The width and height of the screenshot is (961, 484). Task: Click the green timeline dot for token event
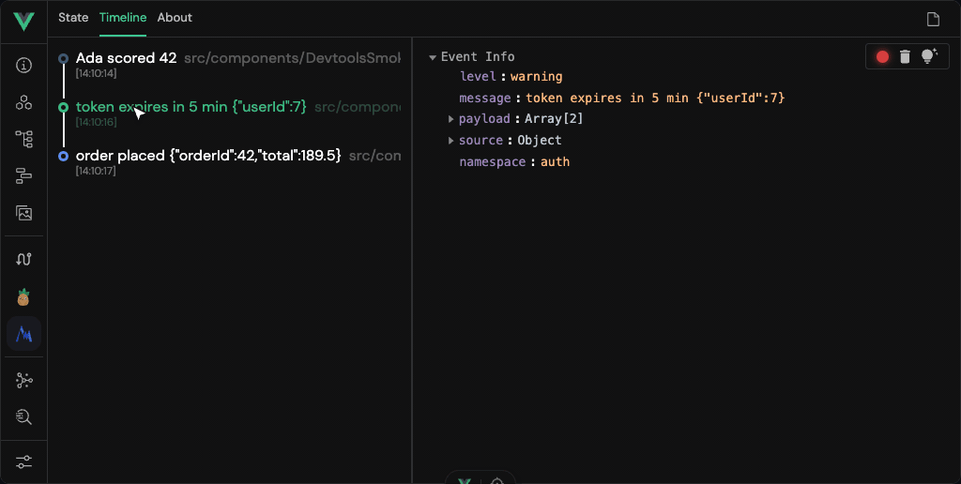coord(63,107)
